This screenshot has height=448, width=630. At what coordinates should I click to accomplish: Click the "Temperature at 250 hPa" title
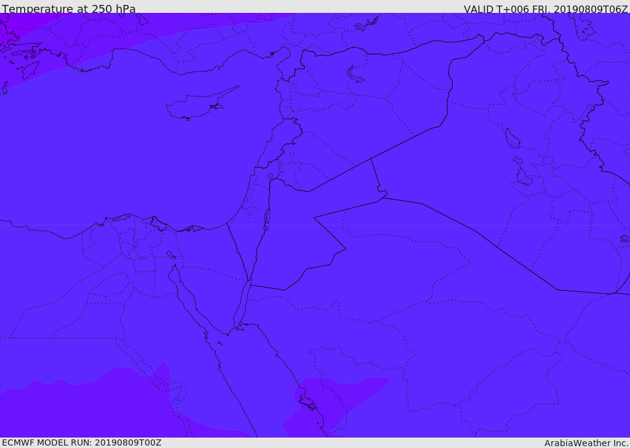tap(69, 9)
